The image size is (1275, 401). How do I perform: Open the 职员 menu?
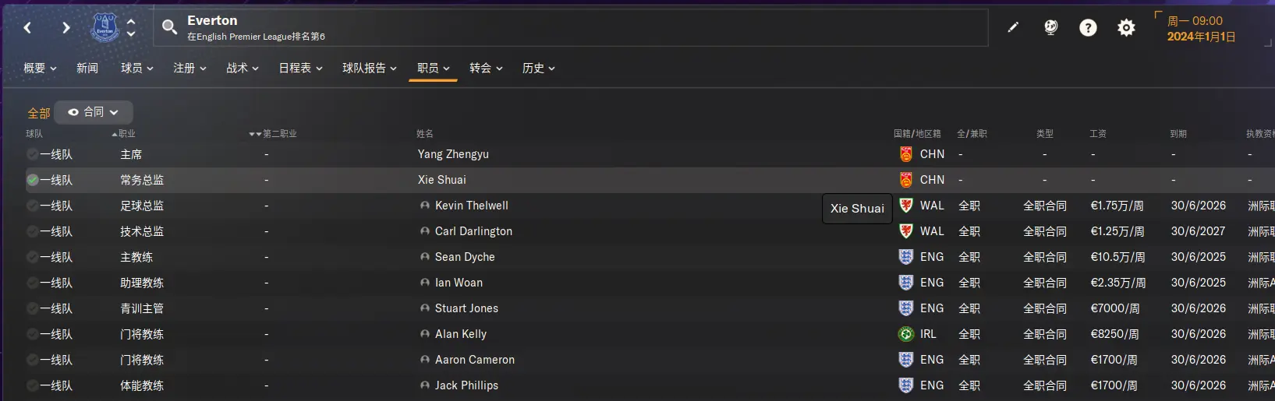pos(434,69)
